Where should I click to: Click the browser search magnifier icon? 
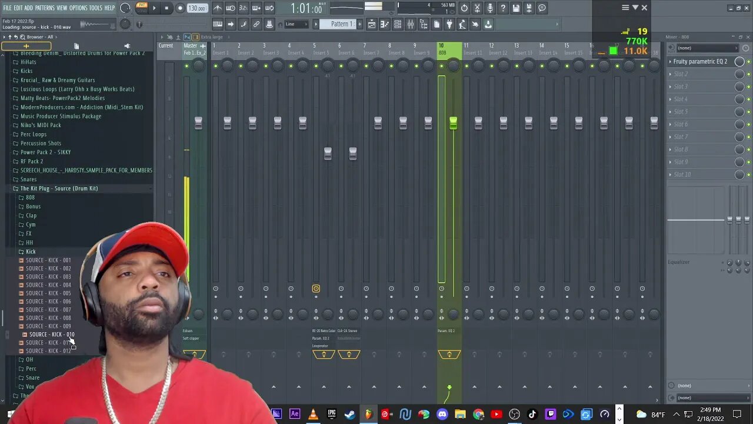(x=22, y=37)
